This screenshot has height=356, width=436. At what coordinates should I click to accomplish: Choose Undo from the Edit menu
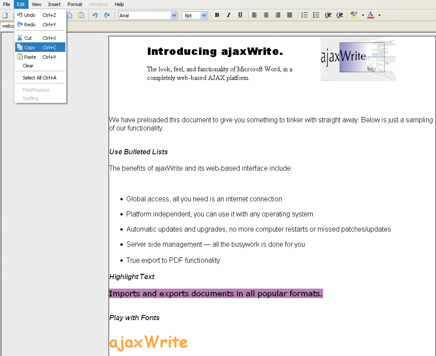40,15
